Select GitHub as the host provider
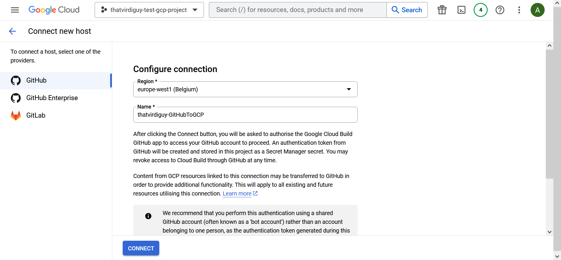Image resolution: width=561 pixels, height=260 pixels. point(56,80)
